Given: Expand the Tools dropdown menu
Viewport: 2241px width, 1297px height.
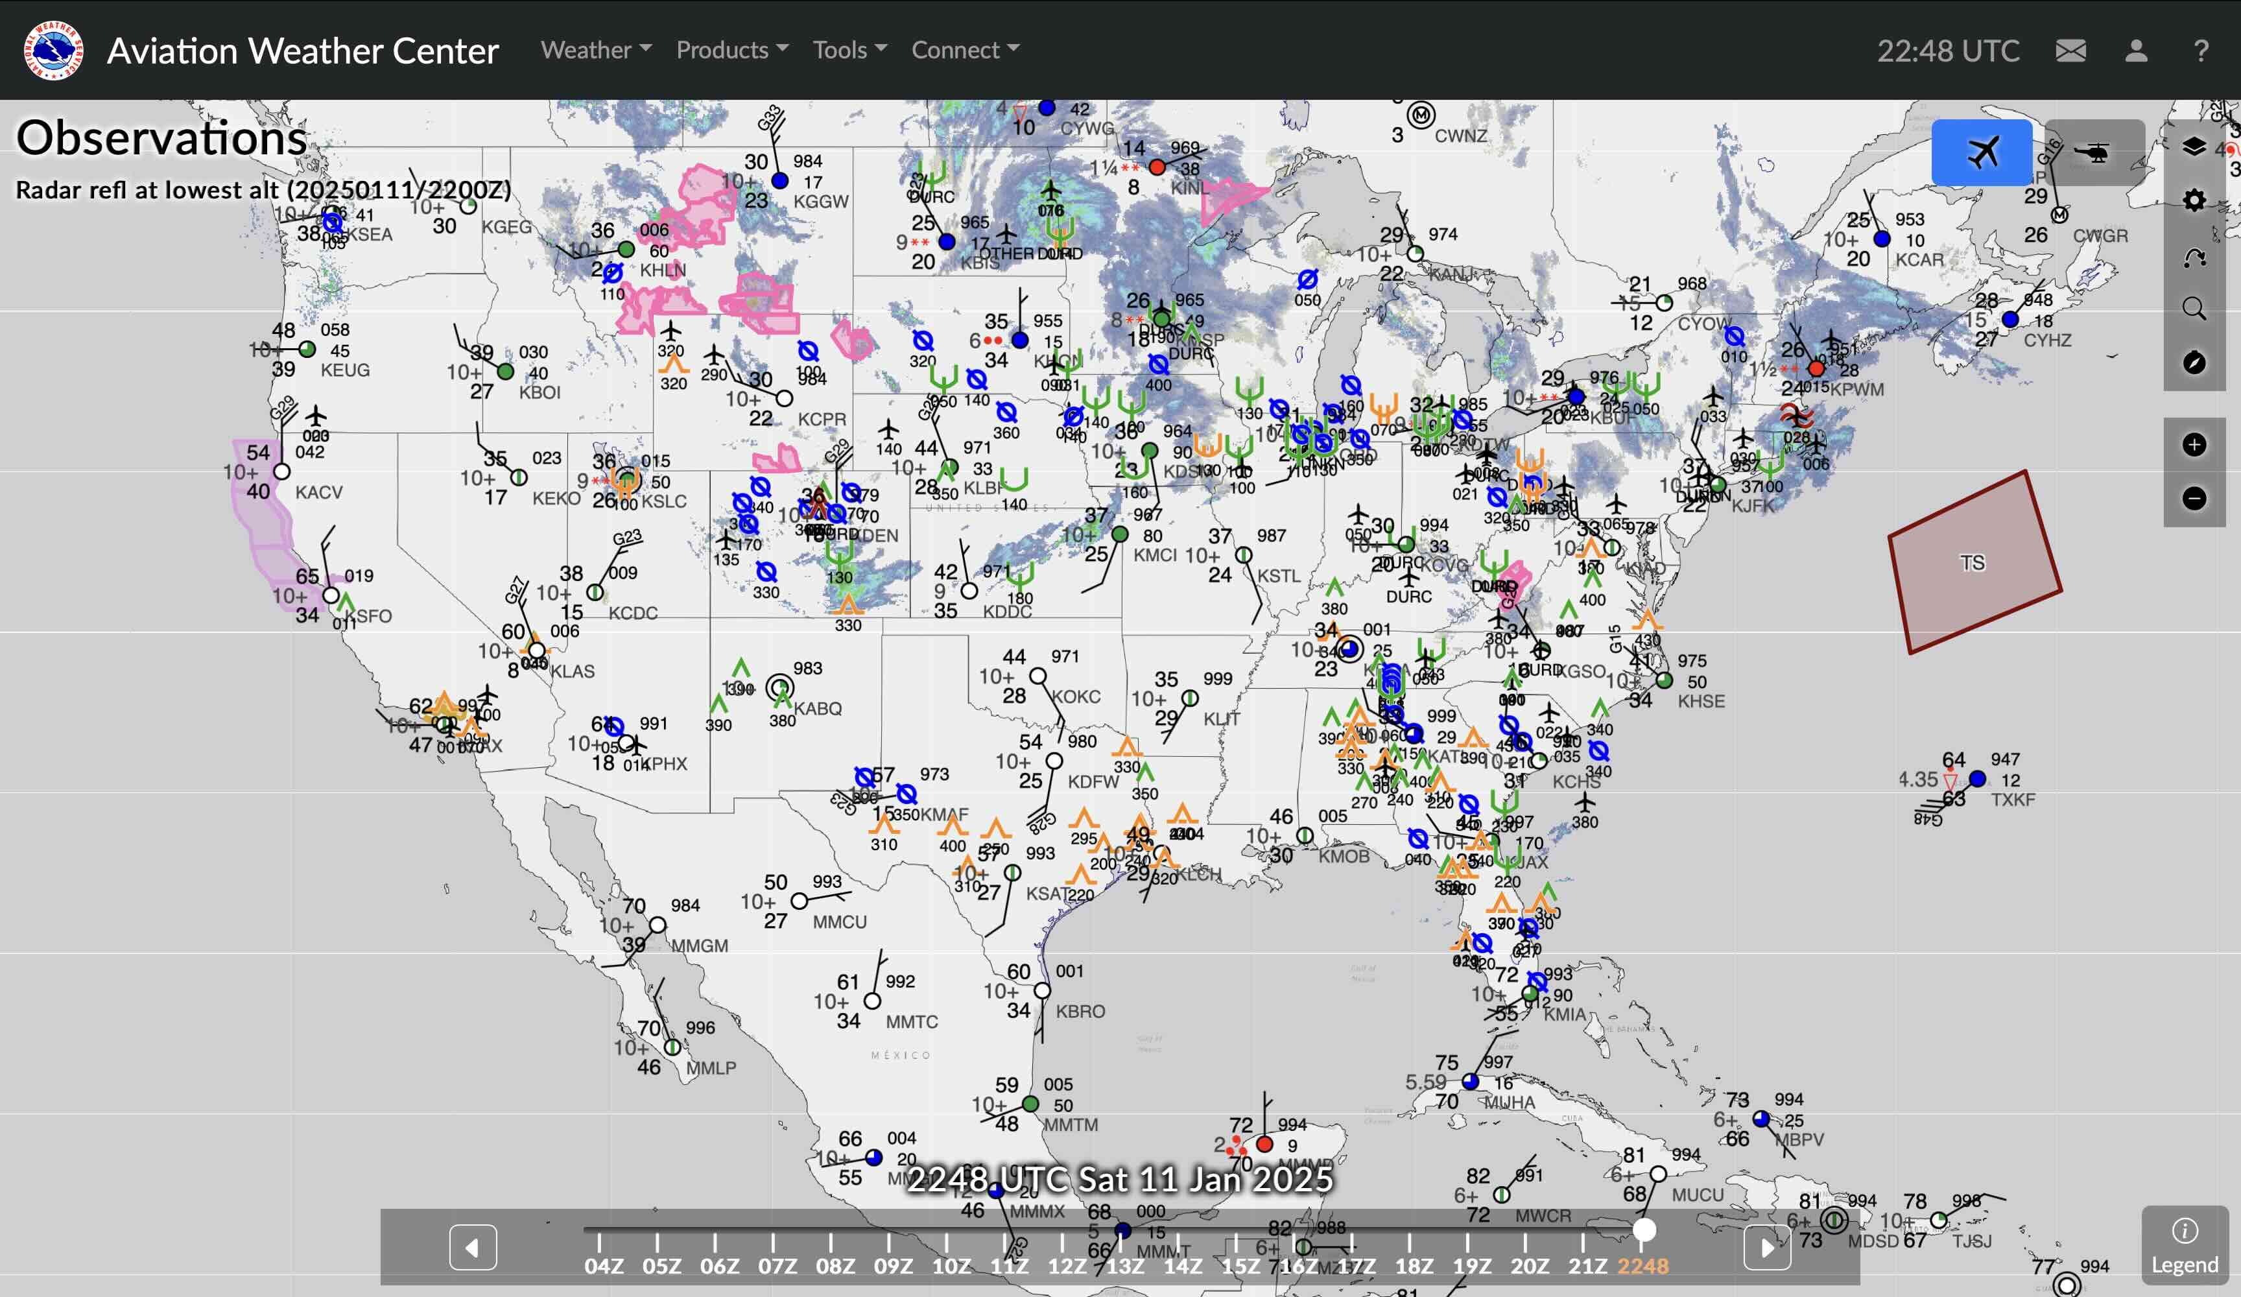Looking at the screenshot, I should 849,50.
